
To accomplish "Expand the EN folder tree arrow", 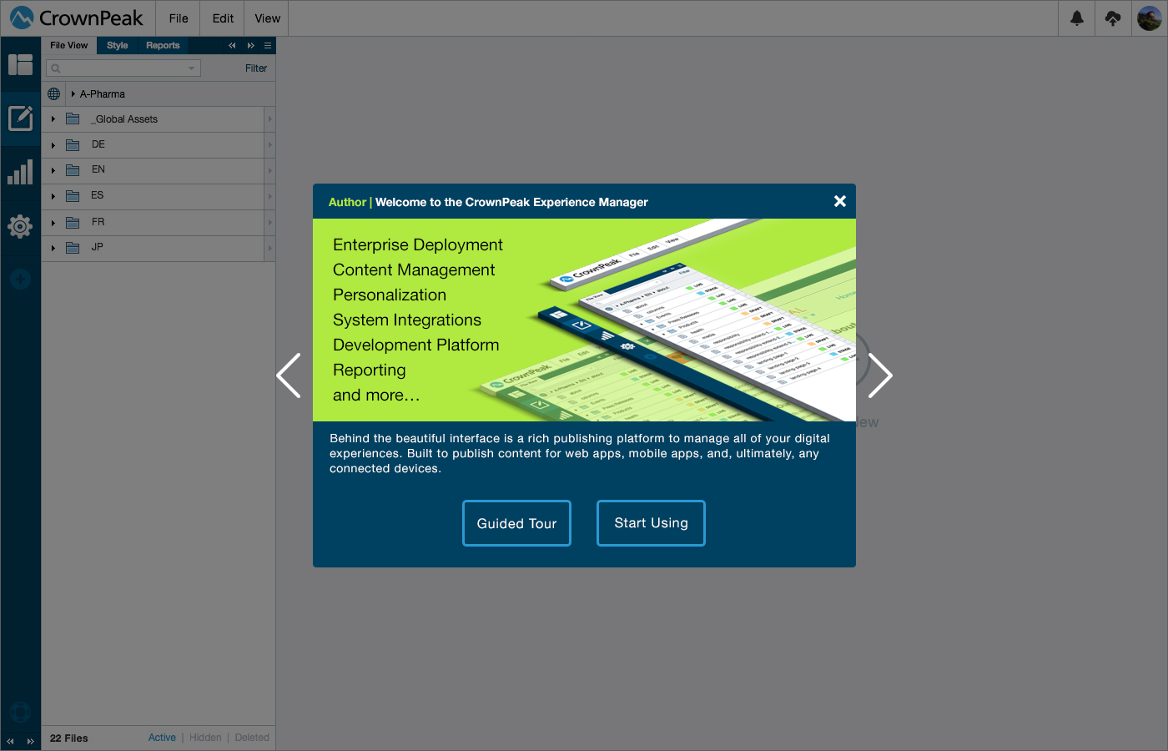I will pyautogui.click(x=53, y=170).
